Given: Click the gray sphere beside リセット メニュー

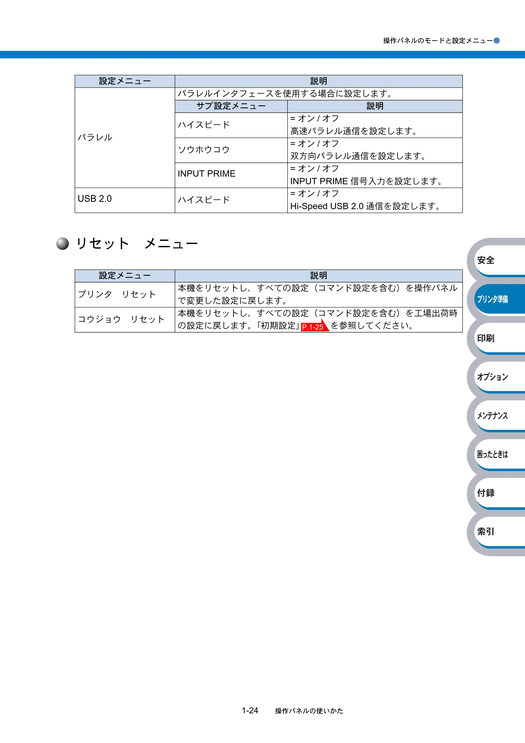Looking at the screenshot, I should pos(62,244).
